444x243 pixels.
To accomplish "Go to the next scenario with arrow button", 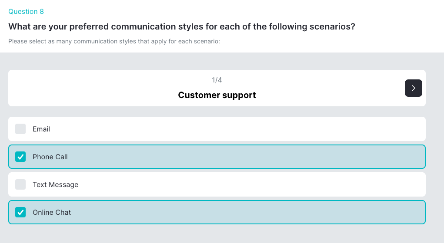I will [413, 88].
